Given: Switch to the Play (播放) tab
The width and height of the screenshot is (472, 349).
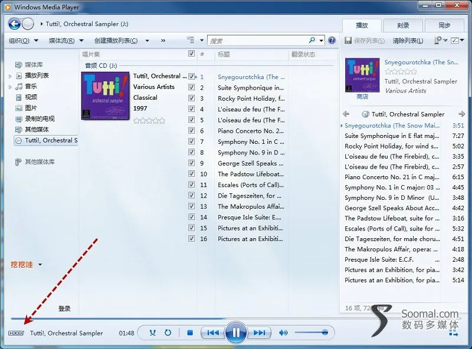Looking at the screenshot, I should [x=362, y=25].
